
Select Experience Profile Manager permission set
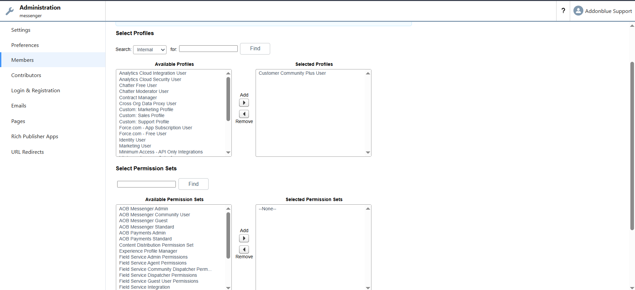point(148,251)
